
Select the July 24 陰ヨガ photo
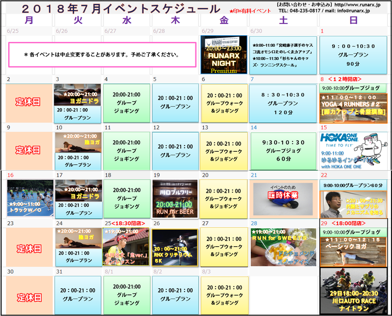coord(78,239)
